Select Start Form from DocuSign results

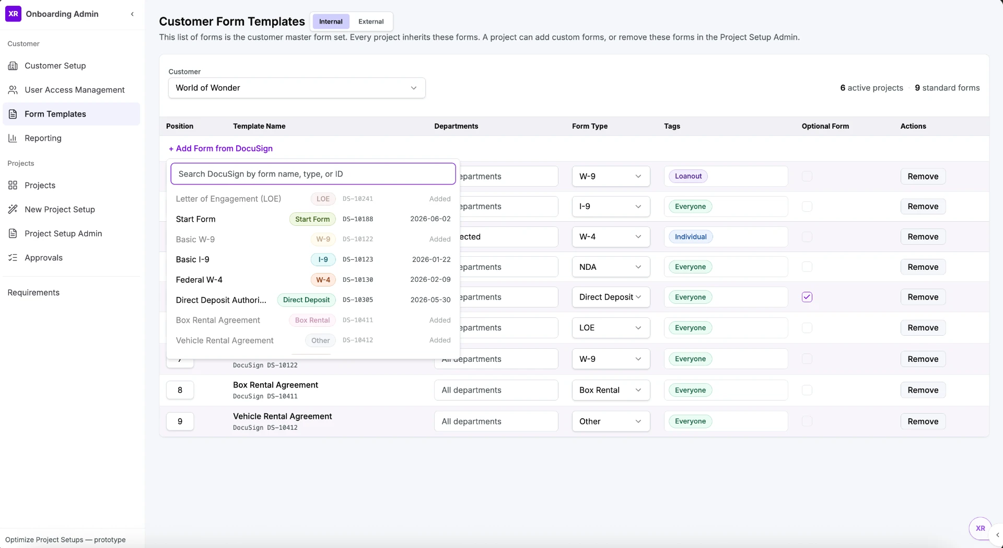pos(313,219)
